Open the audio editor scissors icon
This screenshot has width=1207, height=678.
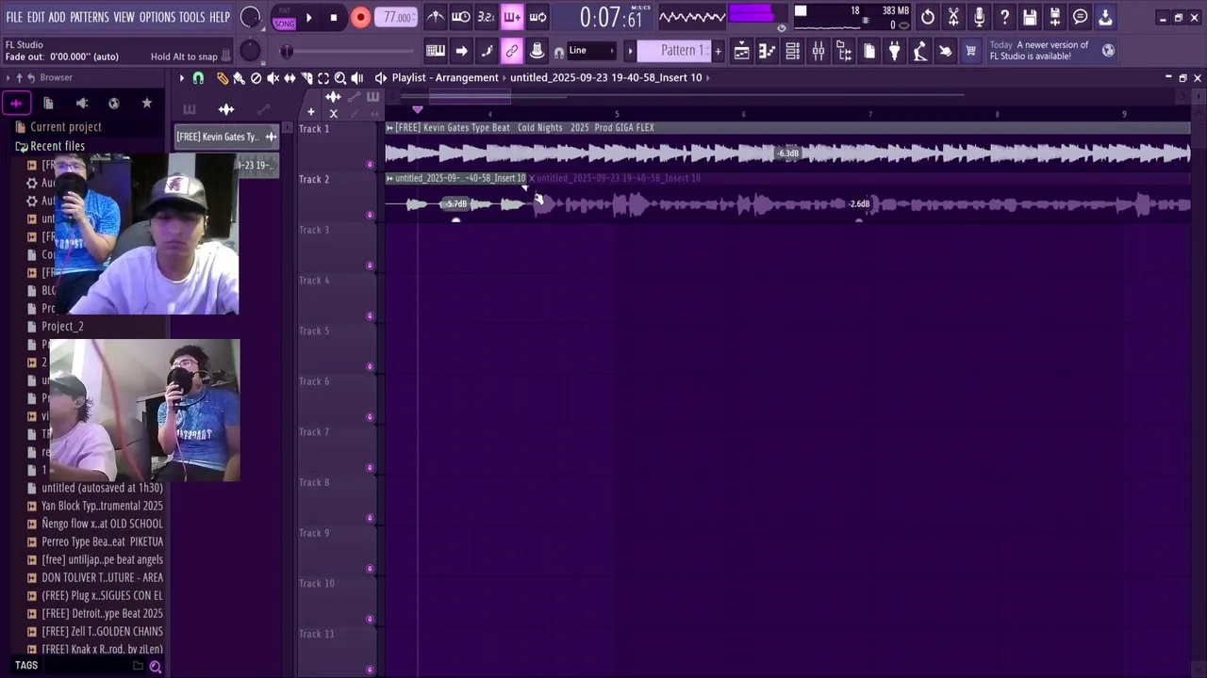point(953,17)
